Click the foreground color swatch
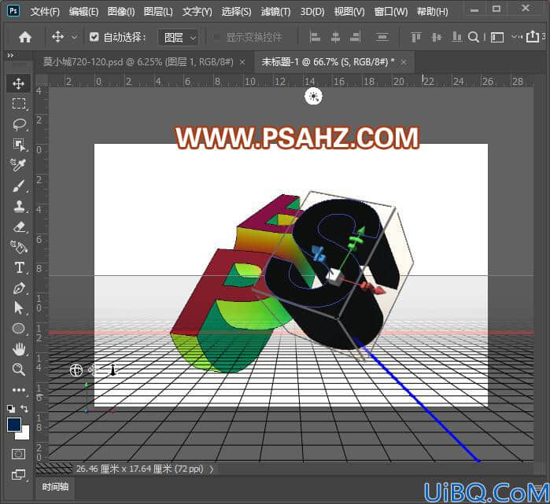550x504 pixels. pos(14,425)
